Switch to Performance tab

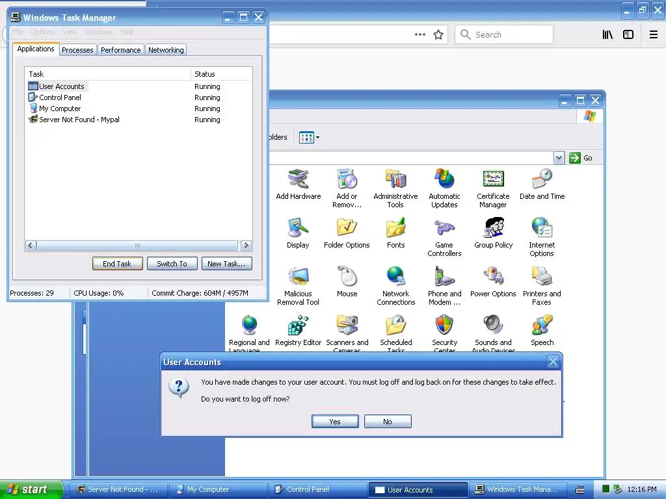tap(120, 50)
